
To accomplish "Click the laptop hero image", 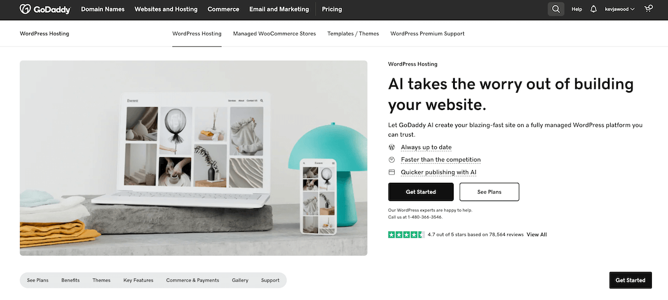I will coord(194,158).
